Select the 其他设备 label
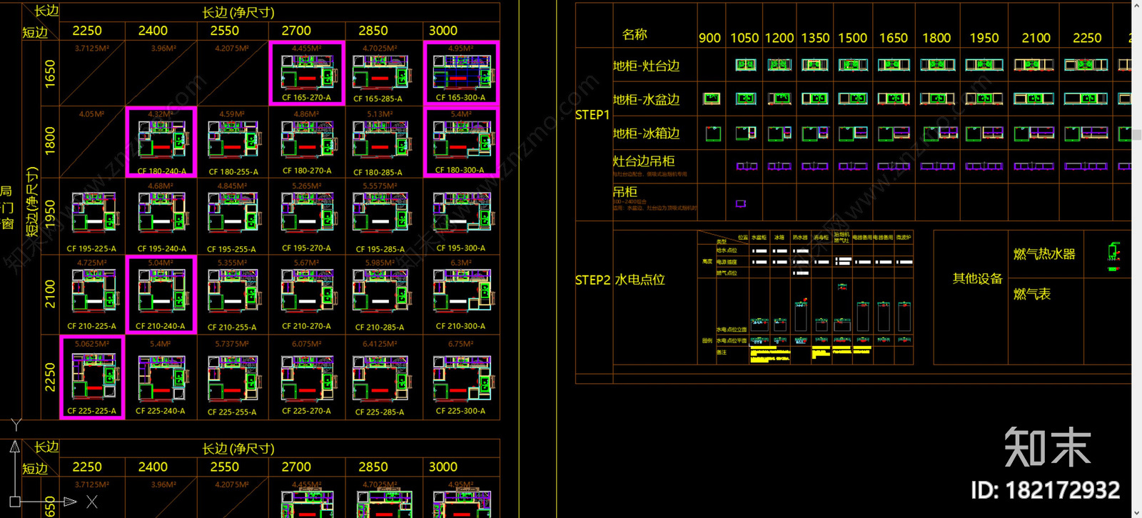This screenshot has width=1142, height=518. [978, 278]
